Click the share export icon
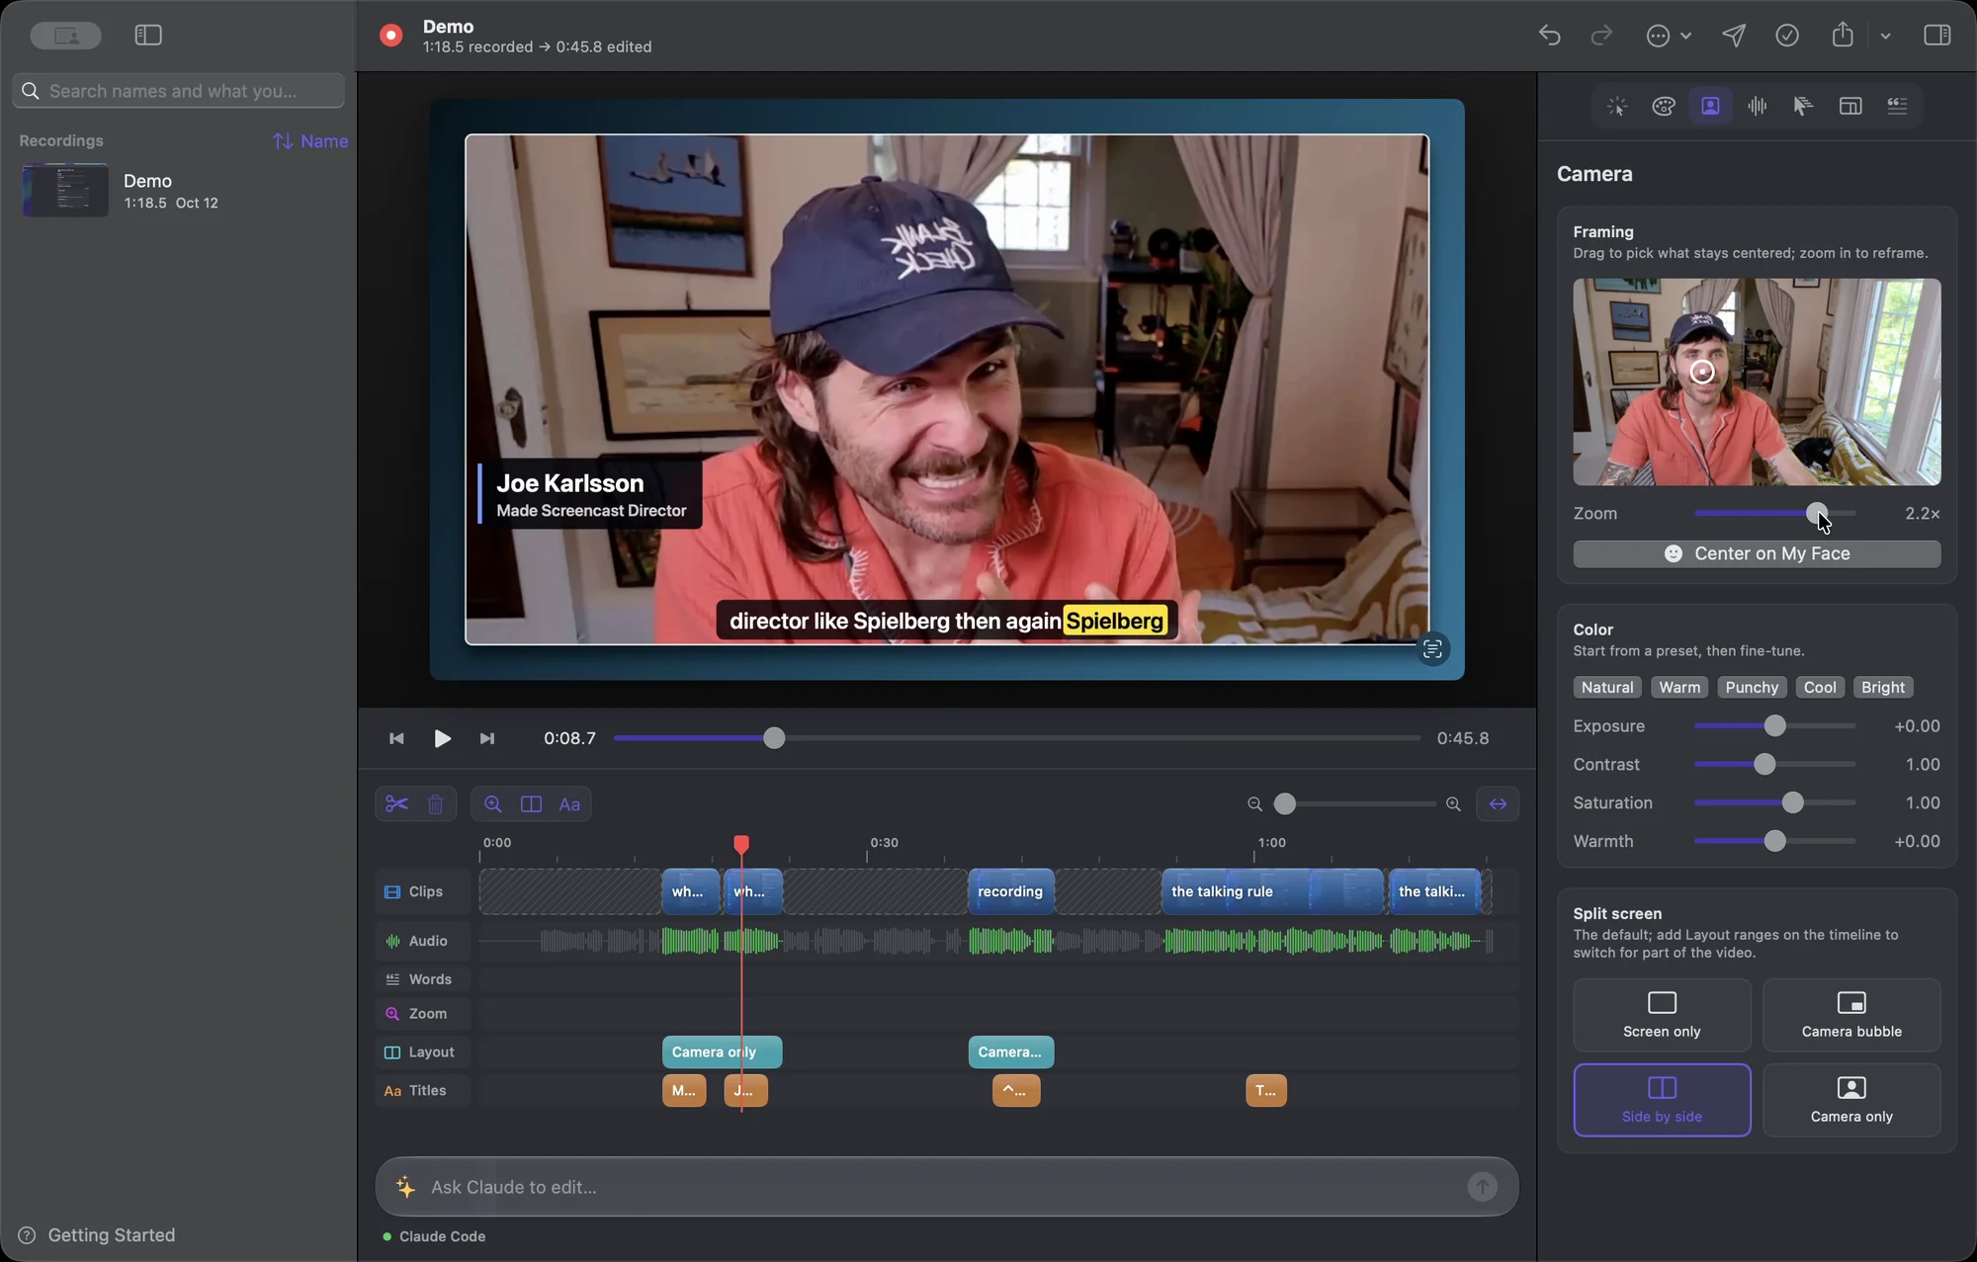 (1843, 36)
